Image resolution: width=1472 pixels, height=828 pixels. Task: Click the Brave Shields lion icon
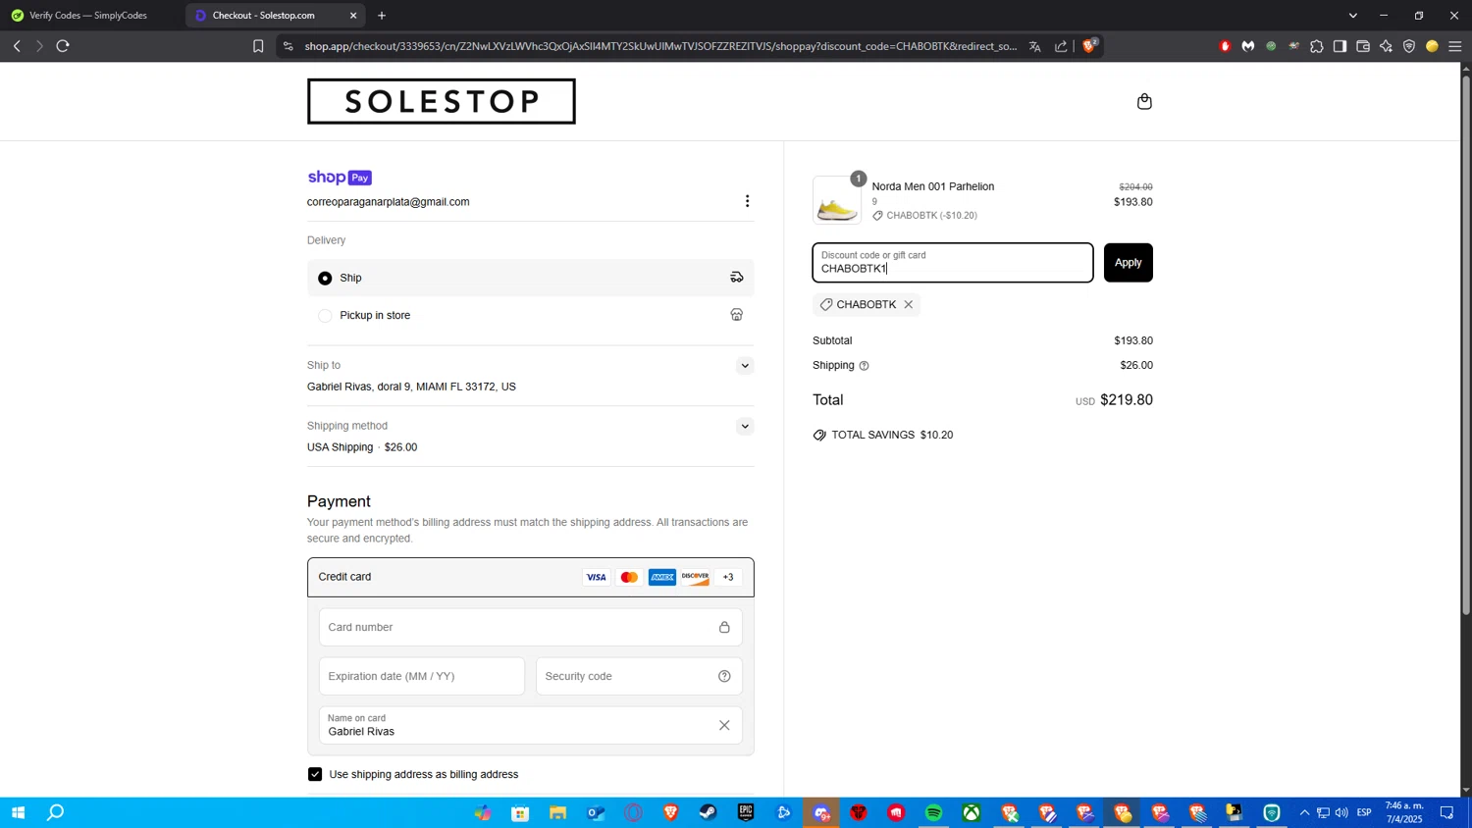point(1089,46)
